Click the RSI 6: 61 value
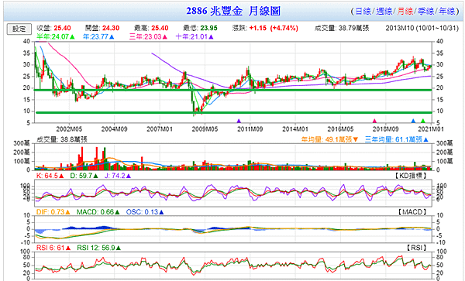This screenshot has width=465, height=281. pos(53,248)
